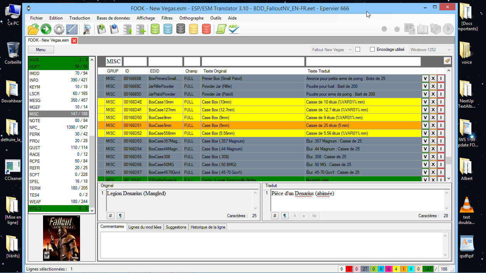486x273 pixels.
Task: Click the black database cylinder icon
Action: (181, 29)
